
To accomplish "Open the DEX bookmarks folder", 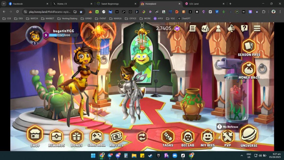I will pos(19,19).
